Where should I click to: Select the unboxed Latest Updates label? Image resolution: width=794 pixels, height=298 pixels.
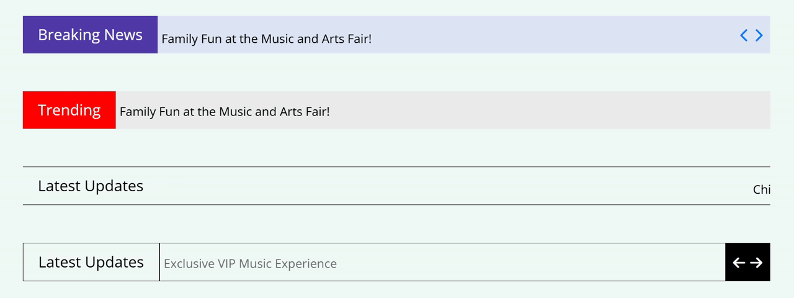tap(91, 186)
